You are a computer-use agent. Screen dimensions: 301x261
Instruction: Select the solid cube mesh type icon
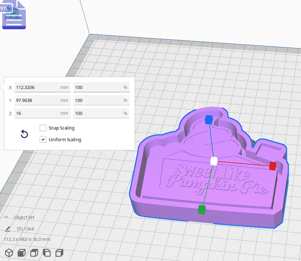[x=21, y=253]
